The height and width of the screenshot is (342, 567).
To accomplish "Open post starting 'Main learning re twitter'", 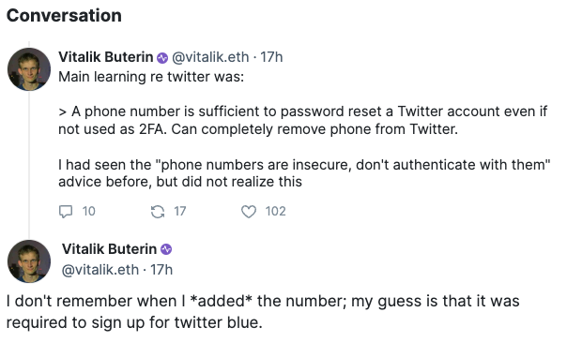I will [151, 77].
